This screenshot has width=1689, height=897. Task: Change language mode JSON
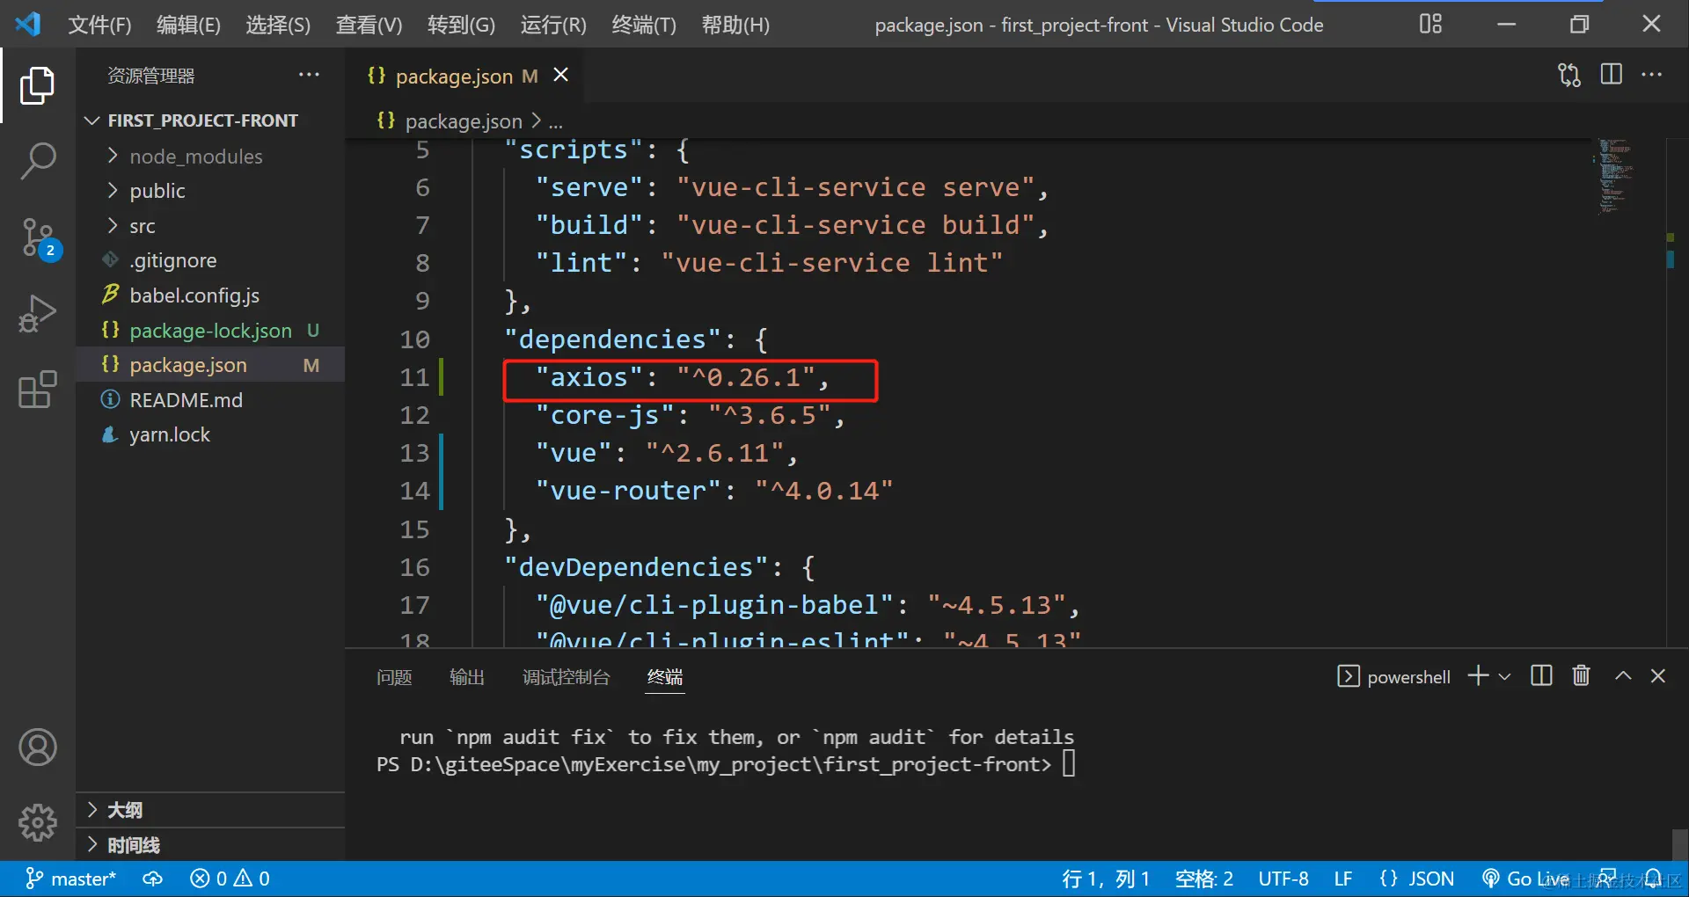1417,879
